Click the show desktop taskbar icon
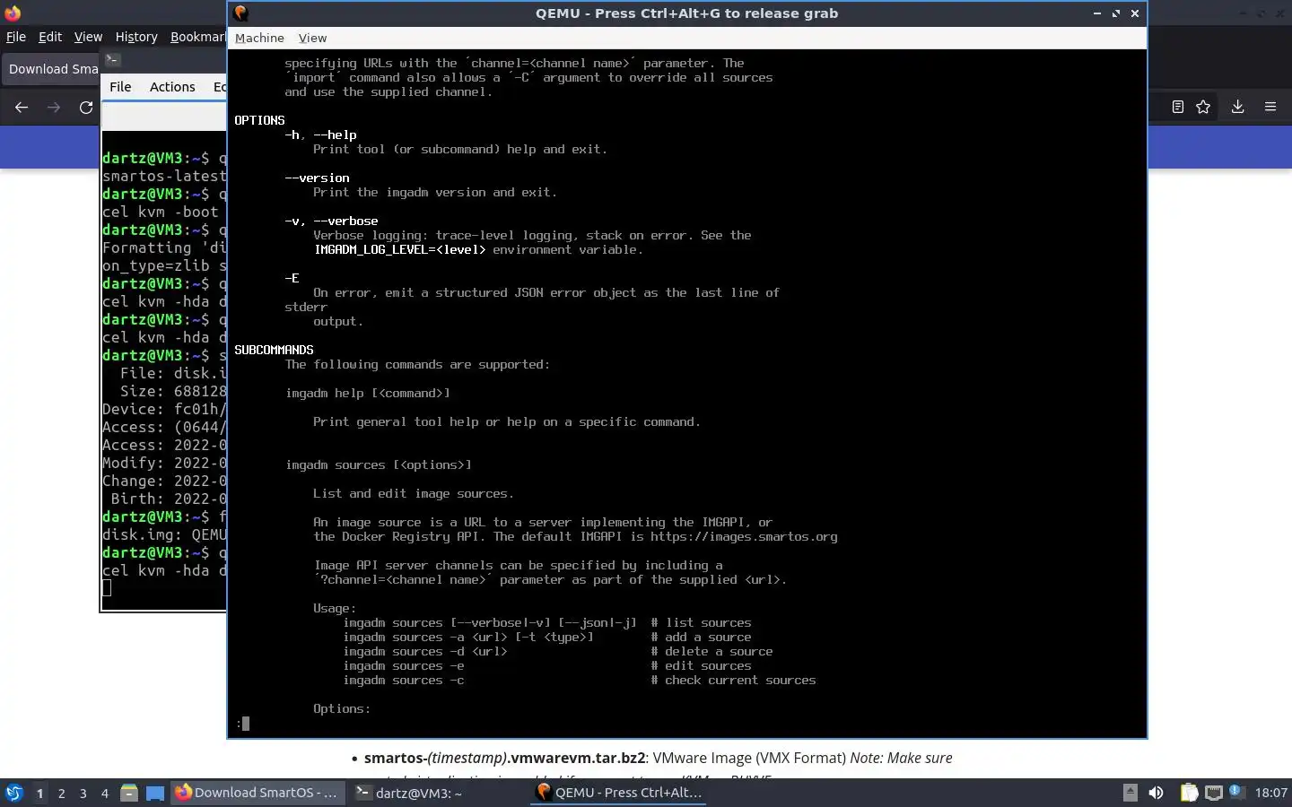Viewport: 1292px width, 807px height. point(155,793)
